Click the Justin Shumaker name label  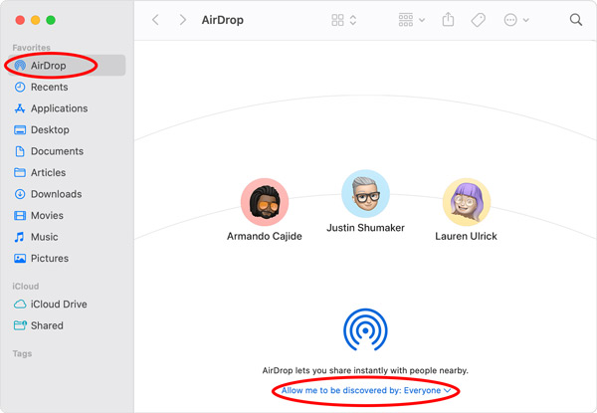click(365, 228)
